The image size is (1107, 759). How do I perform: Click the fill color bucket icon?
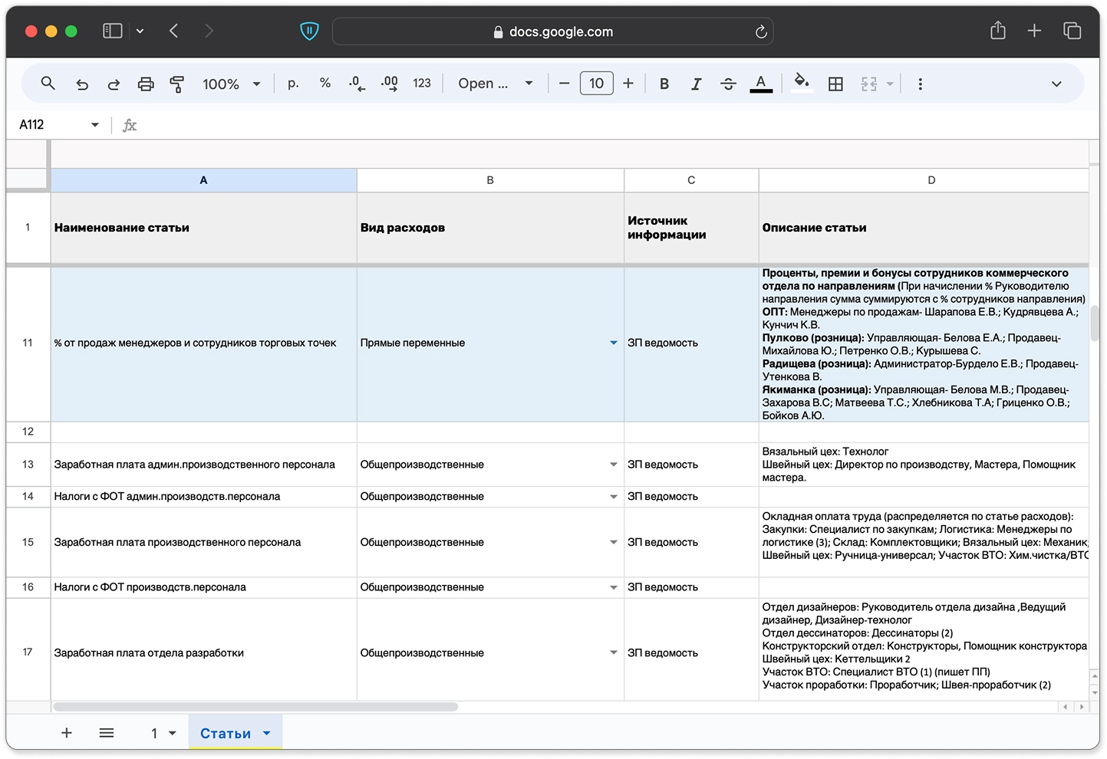point(802,83)
